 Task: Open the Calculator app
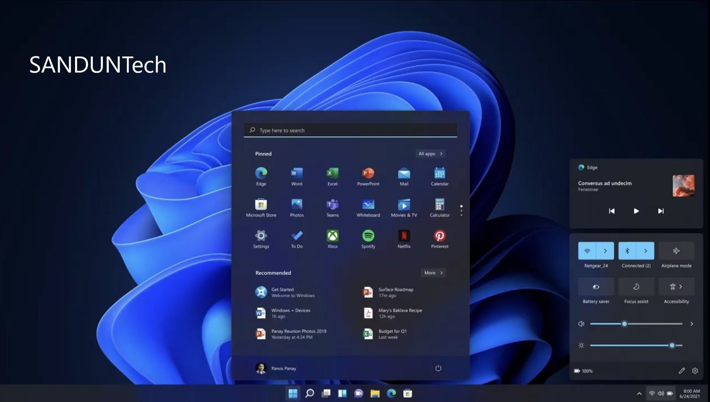click(440, 208)
